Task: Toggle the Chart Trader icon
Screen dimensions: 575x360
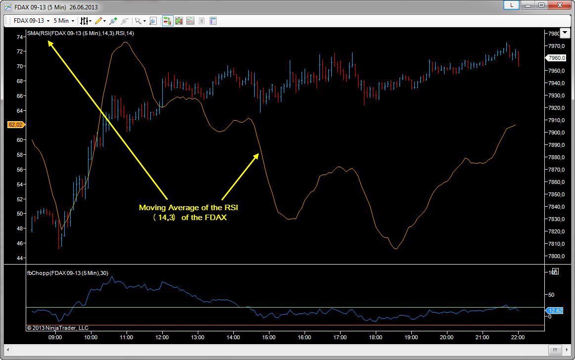Action: [168, 21]
